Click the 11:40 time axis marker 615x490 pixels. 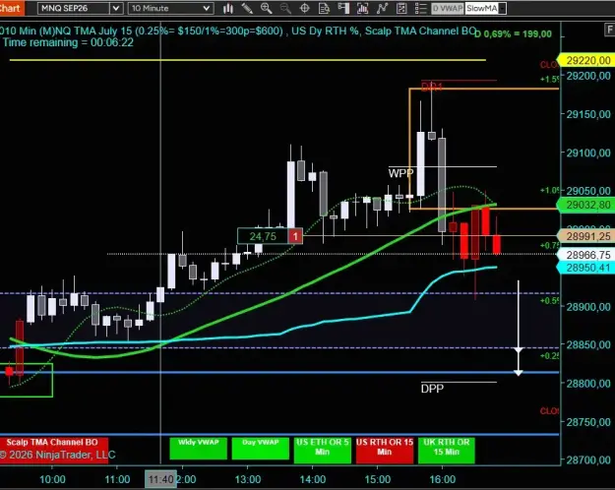(x=160, y=479)
